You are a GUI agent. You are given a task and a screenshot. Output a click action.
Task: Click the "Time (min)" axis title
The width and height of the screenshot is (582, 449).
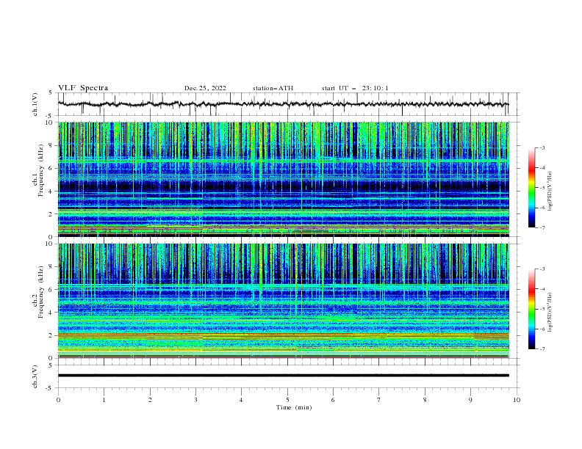tap(294, 407)
